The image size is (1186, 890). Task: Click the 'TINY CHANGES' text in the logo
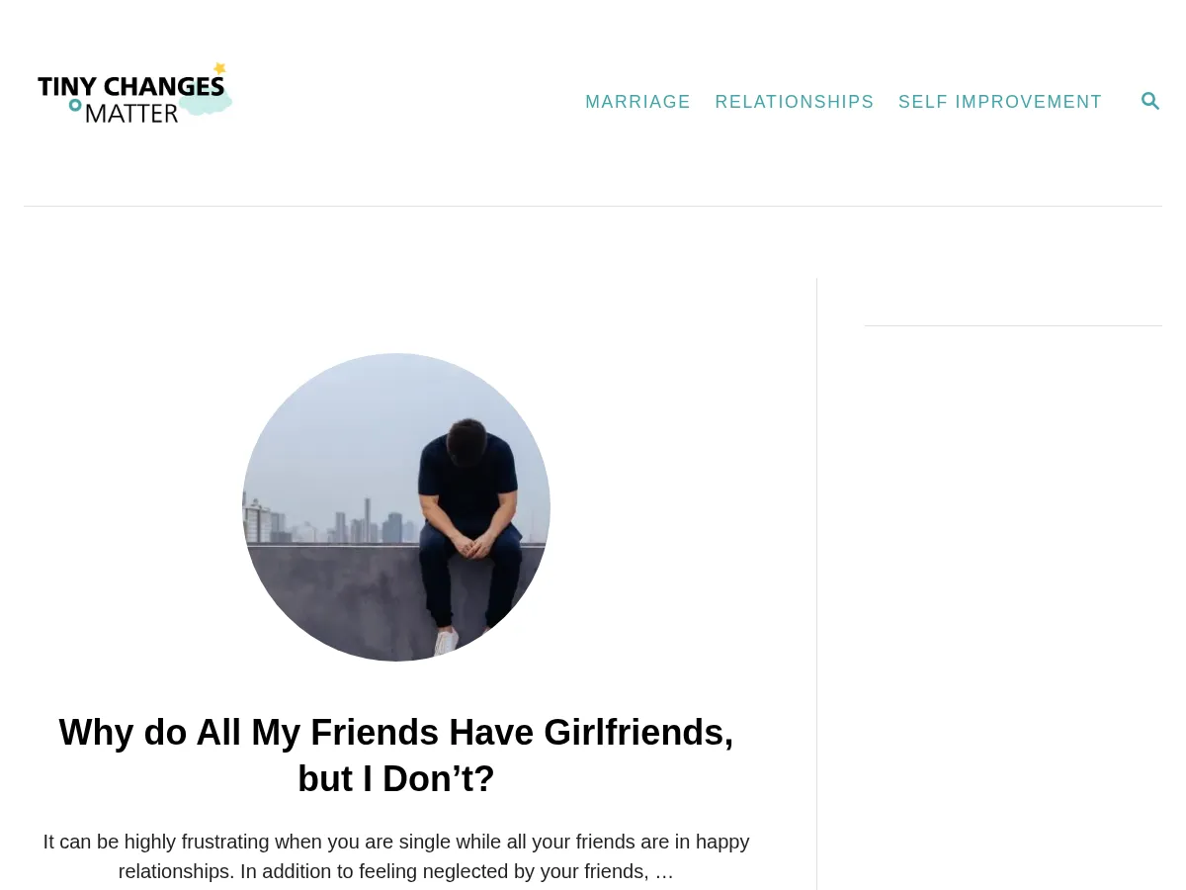[130, 86]
